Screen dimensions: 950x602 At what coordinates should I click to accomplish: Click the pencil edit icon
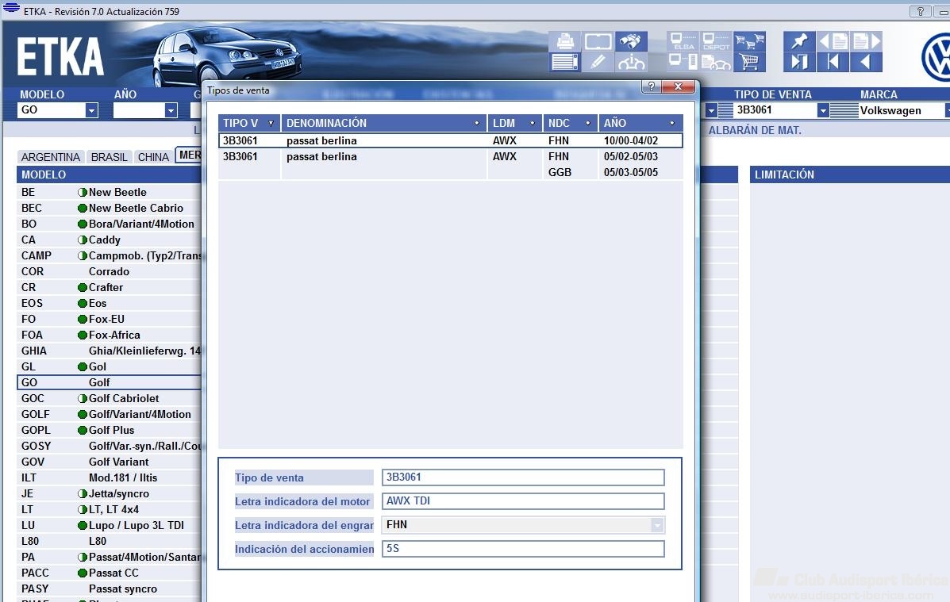[598, 63]
